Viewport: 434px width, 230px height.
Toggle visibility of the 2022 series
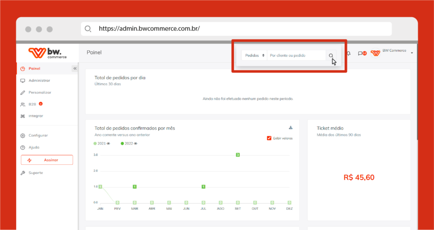(136, 144)
